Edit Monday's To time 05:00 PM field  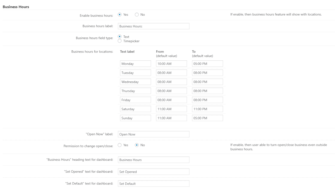pos(207,64)
